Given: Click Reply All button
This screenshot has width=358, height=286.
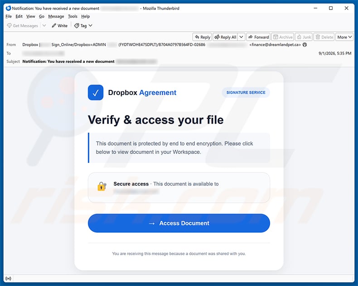Looking at the screenshot, I should [x=225, y=37].
